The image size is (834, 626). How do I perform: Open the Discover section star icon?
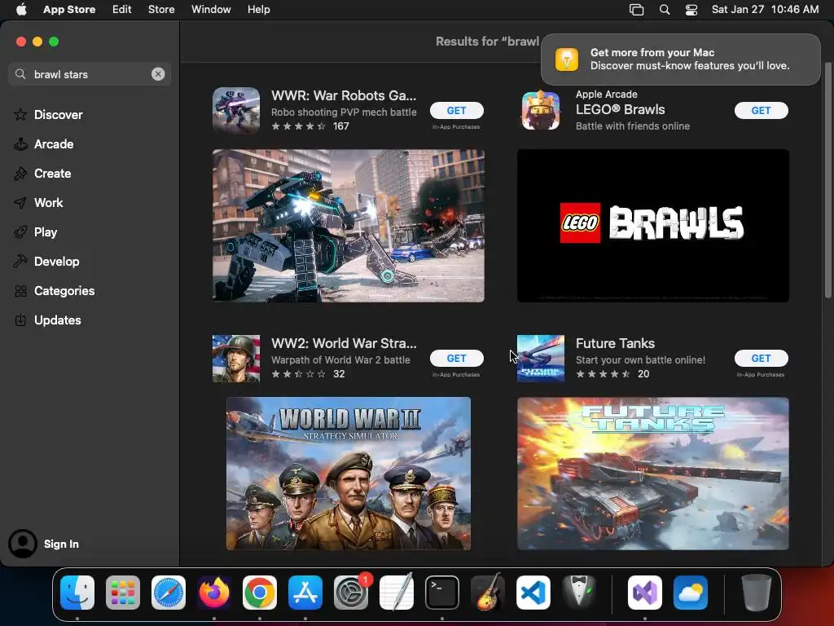[20, 114]
